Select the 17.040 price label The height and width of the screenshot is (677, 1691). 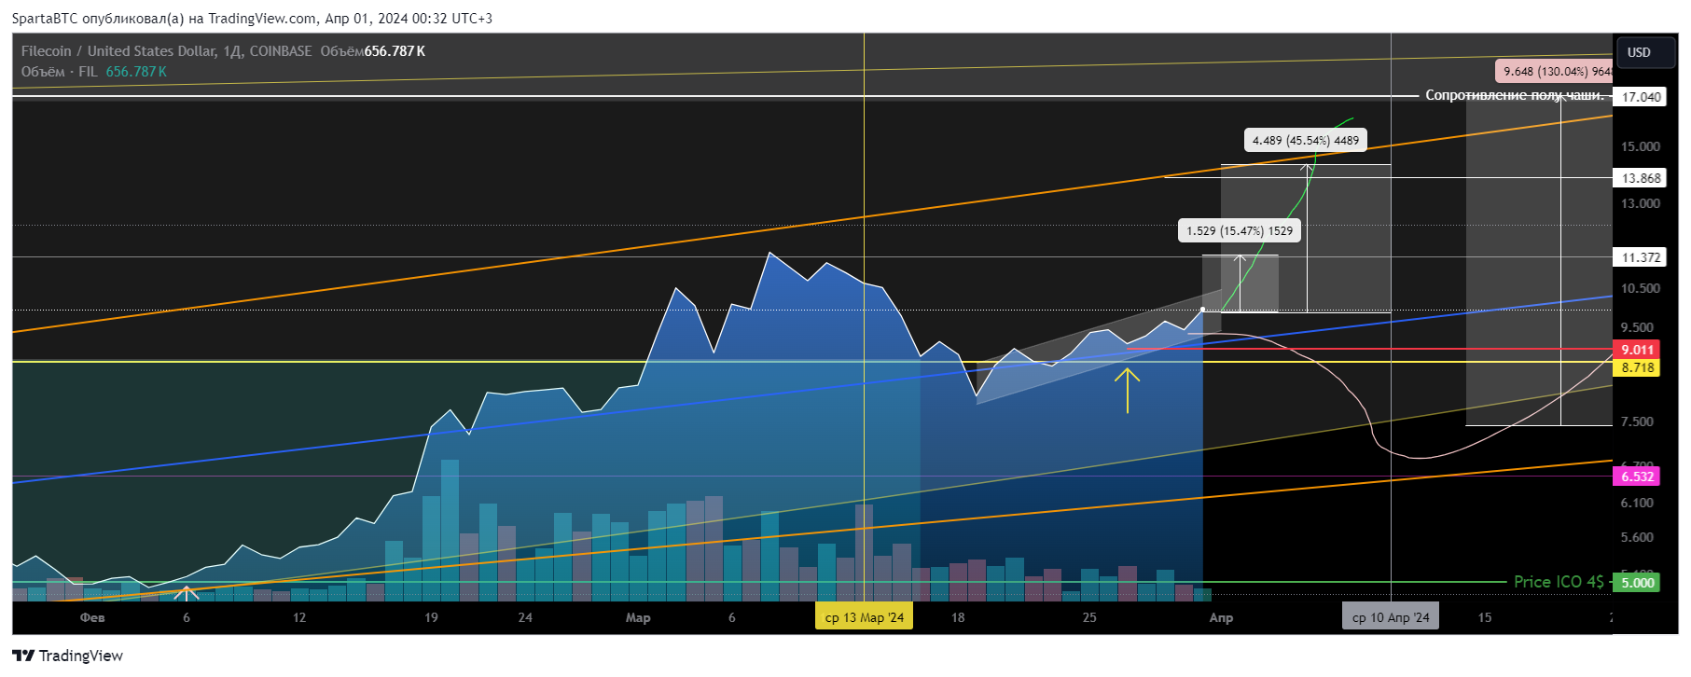click(1641, 97)
